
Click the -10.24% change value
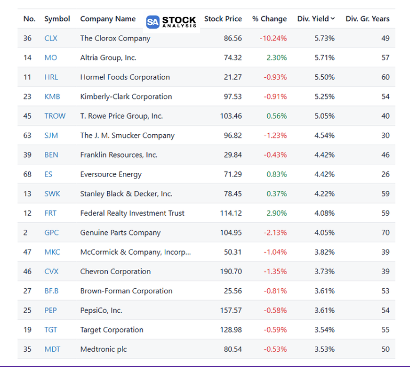273,39
